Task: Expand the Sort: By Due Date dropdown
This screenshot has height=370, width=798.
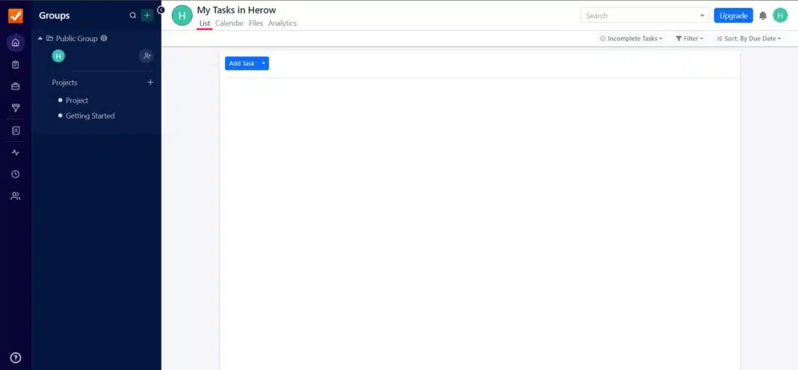Action: [x=749, y=39]
